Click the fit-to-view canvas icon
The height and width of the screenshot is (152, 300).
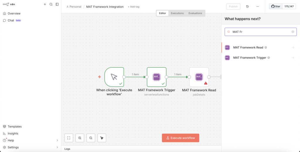click(69, 138)
